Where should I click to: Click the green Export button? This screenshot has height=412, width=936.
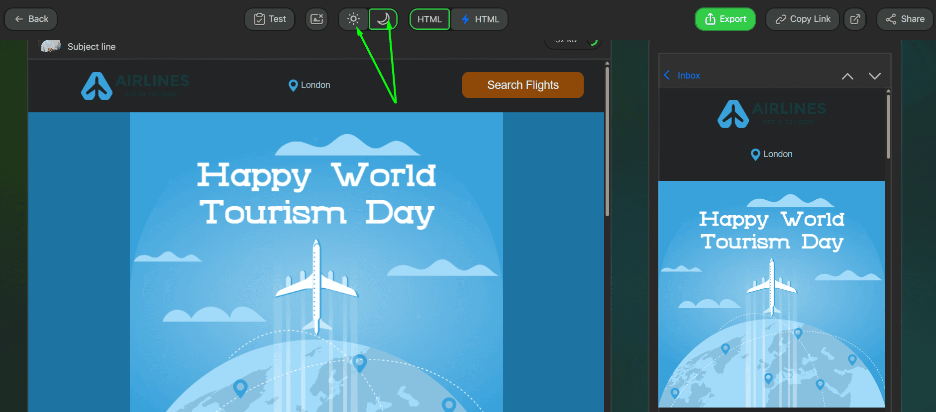click(x=726, y=19)
